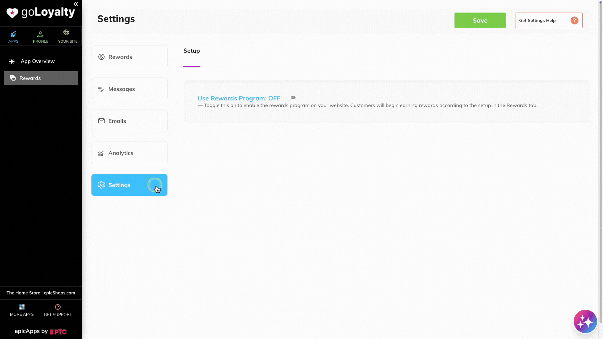The height and width of the screenshot is (339, 603).
Task: Click the Use Rewards Program: OFF label
Action: (x=239, y=98)
